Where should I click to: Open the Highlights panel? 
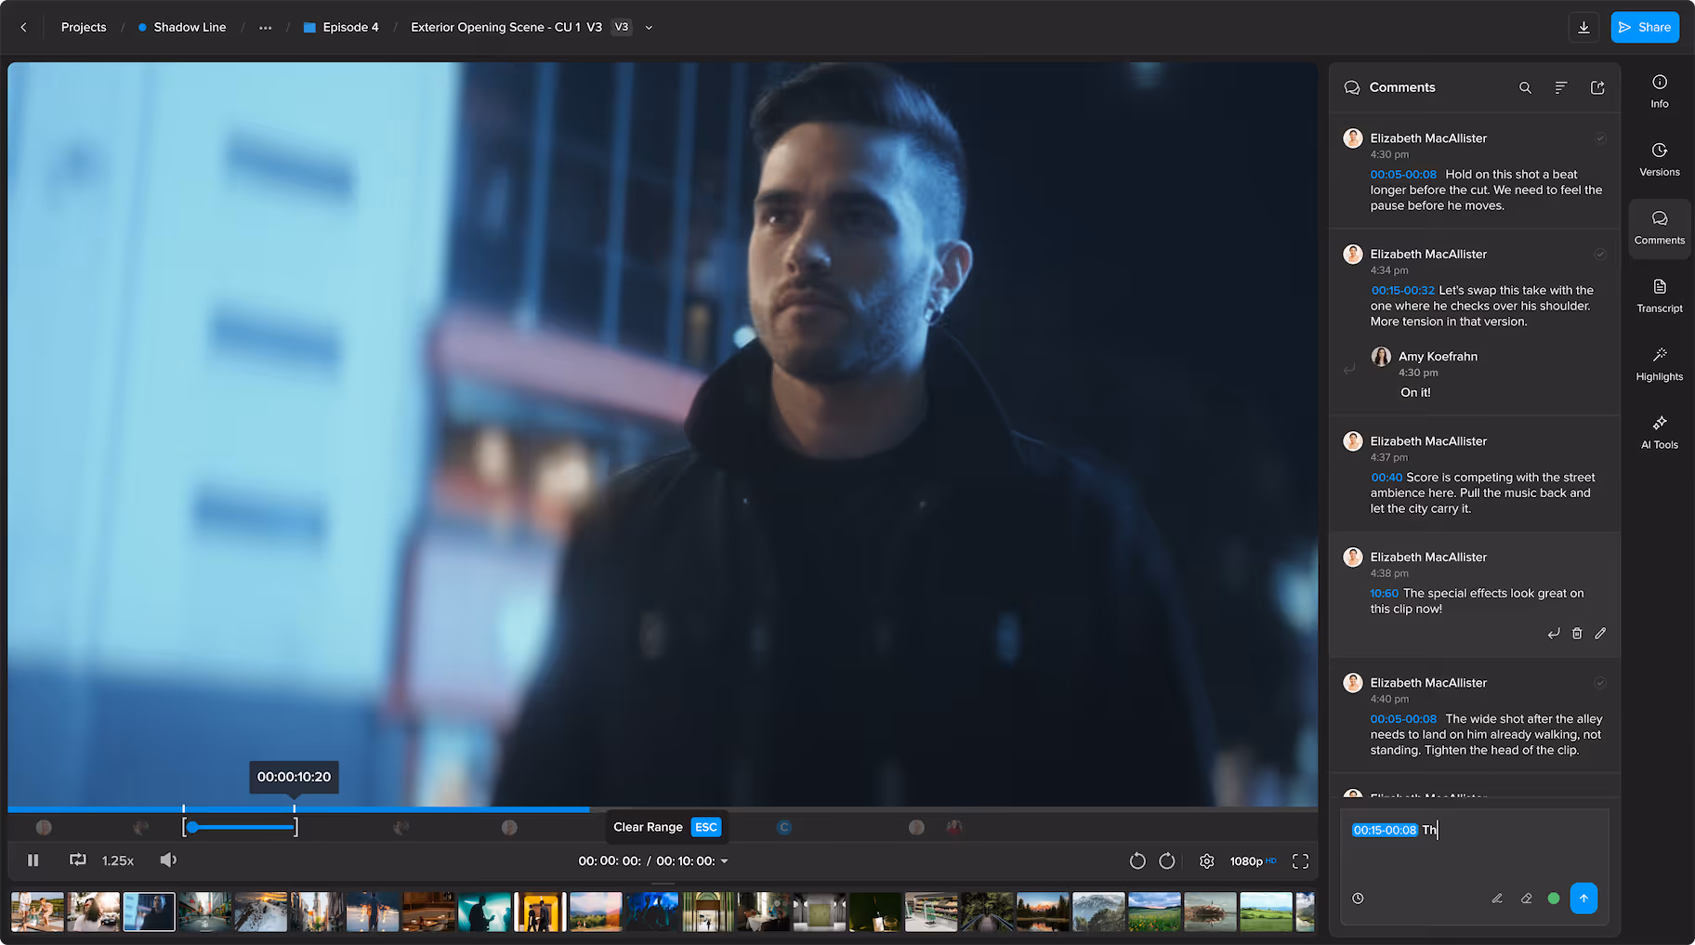1660,362
